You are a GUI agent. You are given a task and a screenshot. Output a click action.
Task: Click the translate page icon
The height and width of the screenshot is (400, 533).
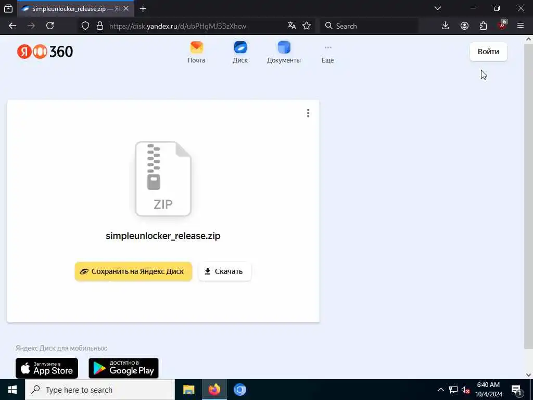291,26
